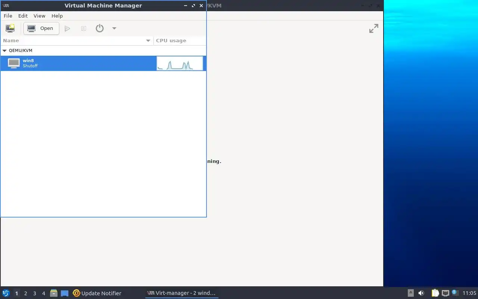Switch to workspace 3
This screenshot has height=299, width=478.
point(34,293)
